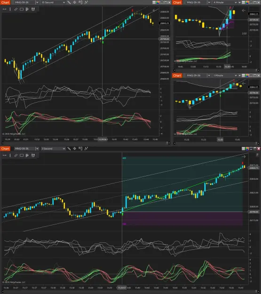Viewport: 261px width, 294px height.
Task: Open the indicators icon in the 15 Second chart toolbar
Action: tap(86, 2)
